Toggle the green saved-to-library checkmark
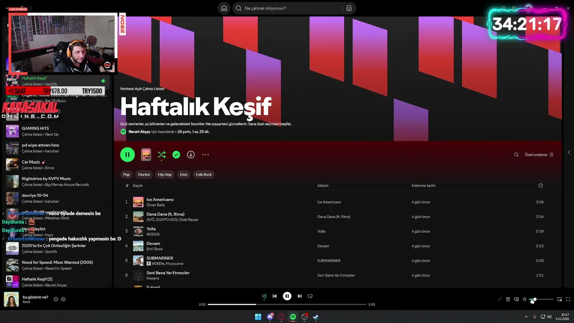The image size is (574, 323). click(x=176, y=155)
